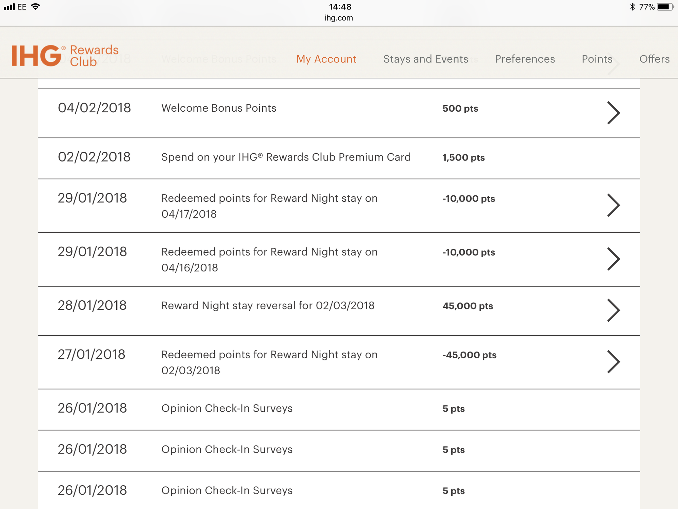Tap the cellular signal bars

tap(9, 7)
